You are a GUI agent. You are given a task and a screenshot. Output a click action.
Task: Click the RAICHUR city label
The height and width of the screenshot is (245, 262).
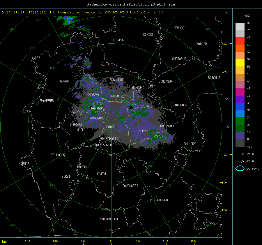[x=214, y=78]
